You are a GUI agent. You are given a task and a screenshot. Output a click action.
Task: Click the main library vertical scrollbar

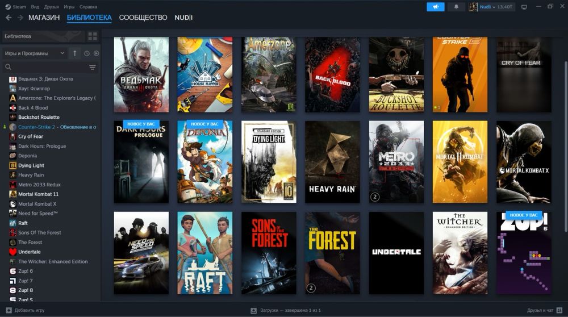(566, 147)
